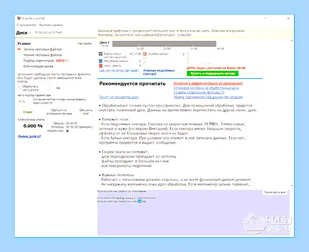309x252 pixels.
Task: Click the 'Обнулить этап' button
Action: click(86, 112)
